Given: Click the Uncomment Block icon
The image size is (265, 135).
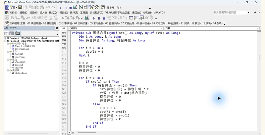Looking at the screenshot, I should click(x=56, y=18).
